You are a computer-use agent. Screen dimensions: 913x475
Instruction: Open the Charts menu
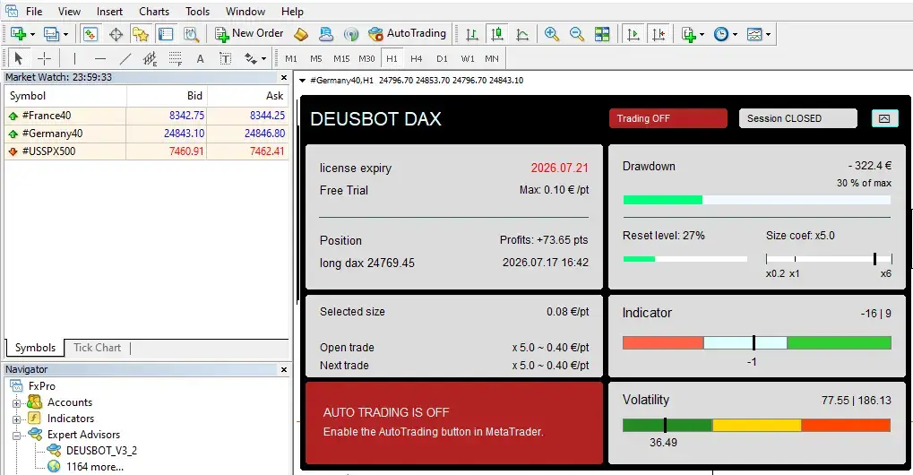point(154,12)
